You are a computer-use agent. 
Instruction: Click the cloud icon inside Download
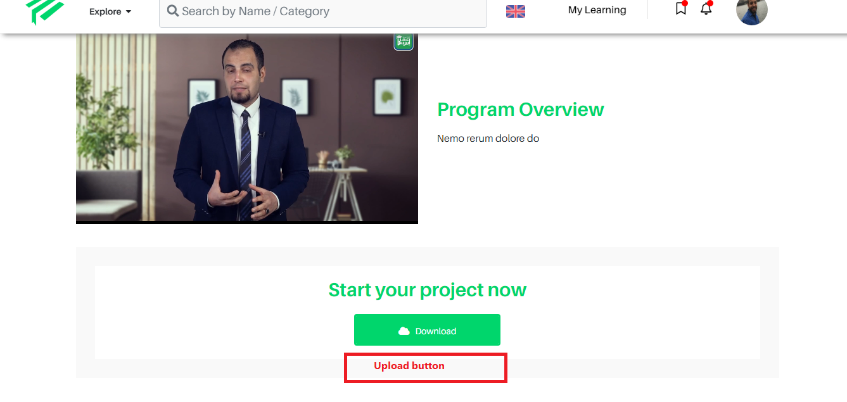404,331
